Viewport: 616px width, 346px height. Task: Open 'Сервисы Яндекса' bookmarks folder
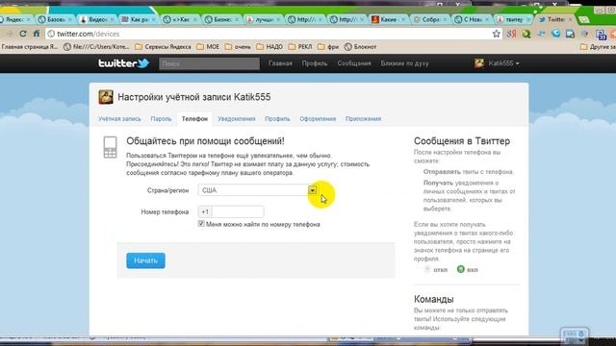(163, 47)
